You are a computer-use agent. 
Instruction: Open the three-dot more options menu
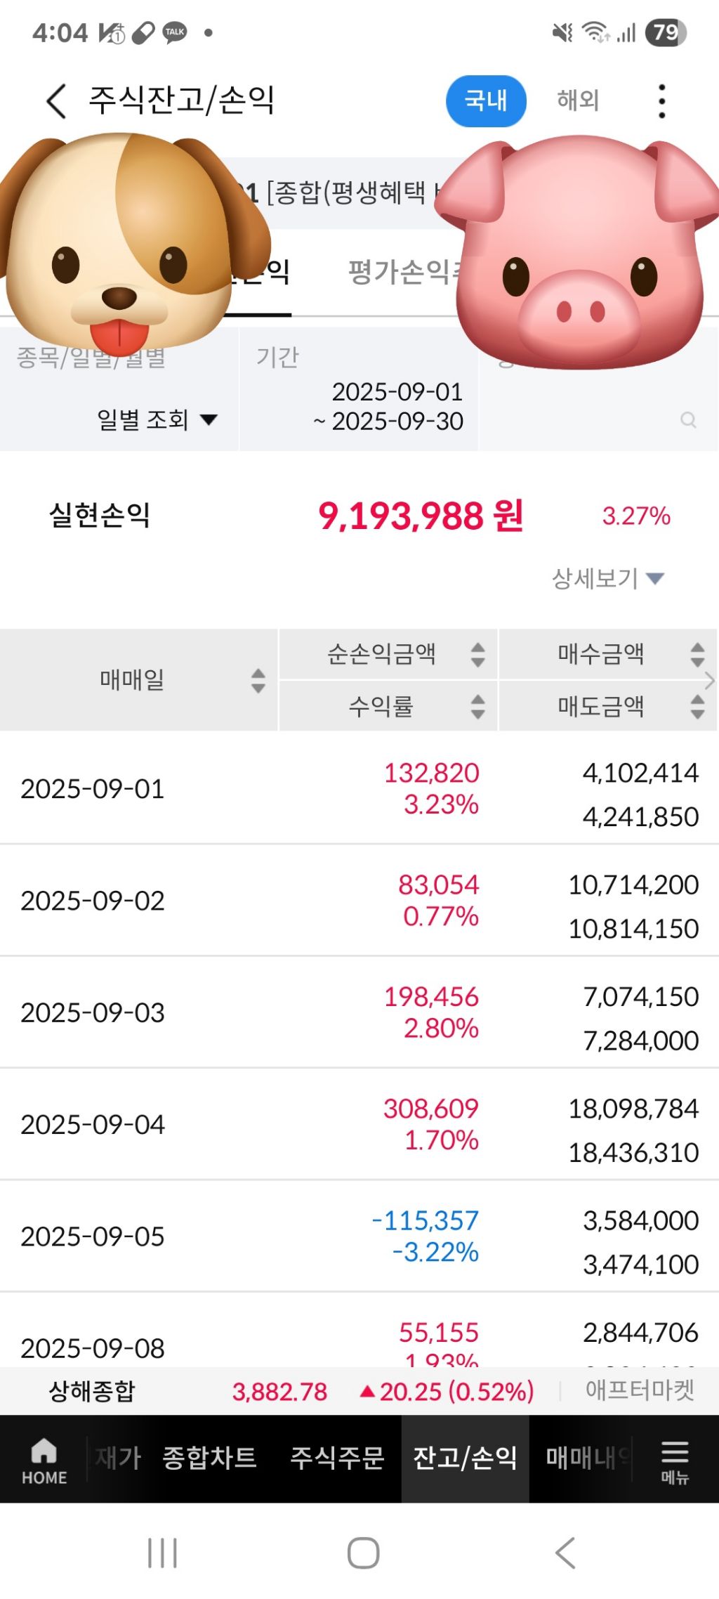[661, 101]
